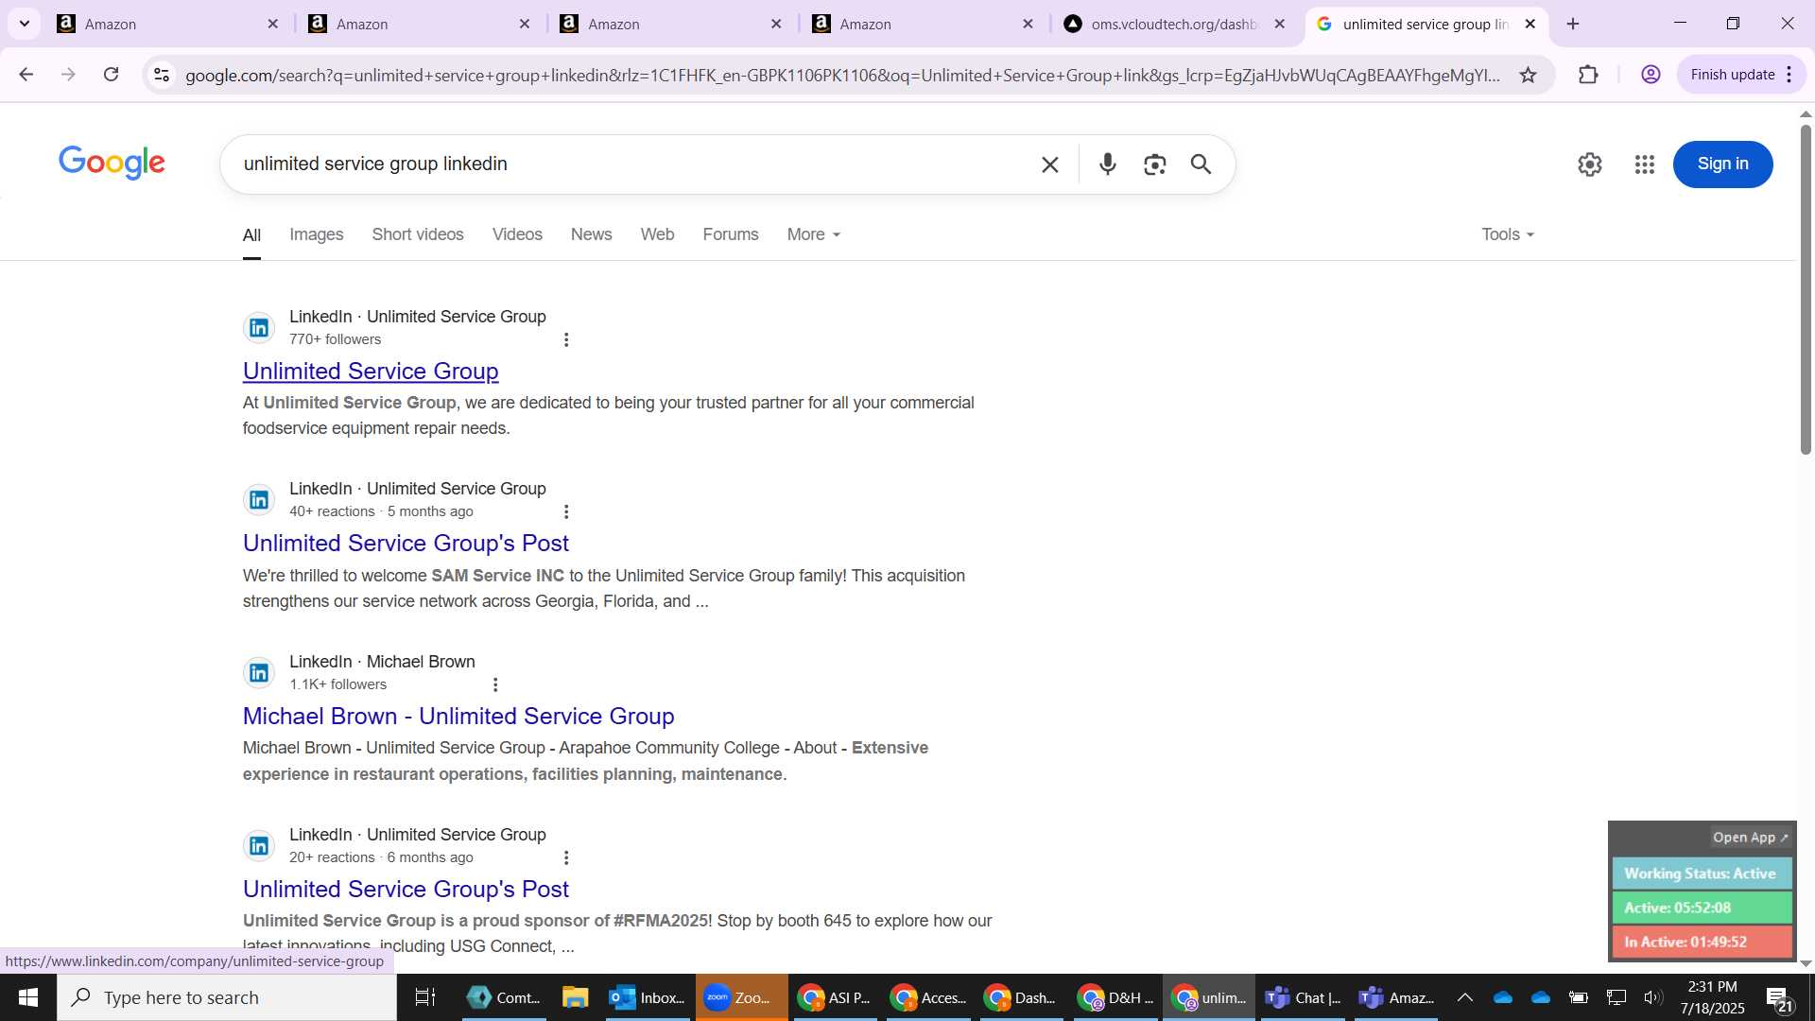Open the Unlimited Service Group LinkedIn result
This screenshot has width=1815, height=1021.
[371, 371]
